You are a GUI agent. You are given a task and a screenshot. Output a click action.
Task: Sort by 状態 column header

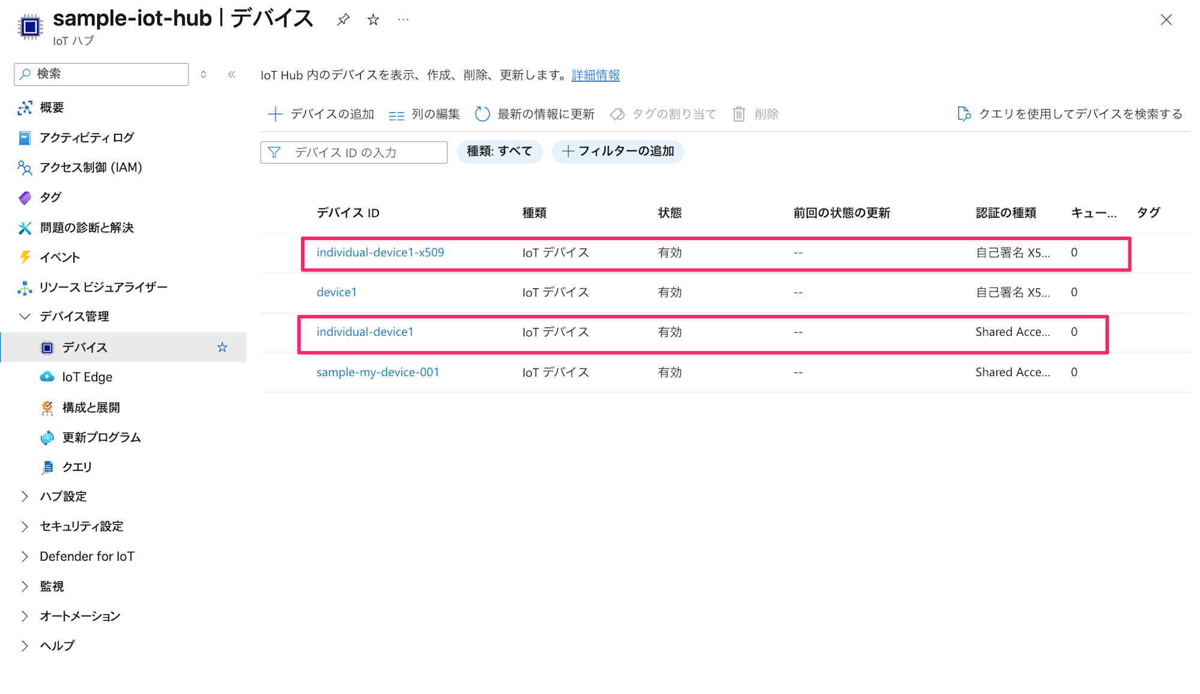click(x=670, y=213)
